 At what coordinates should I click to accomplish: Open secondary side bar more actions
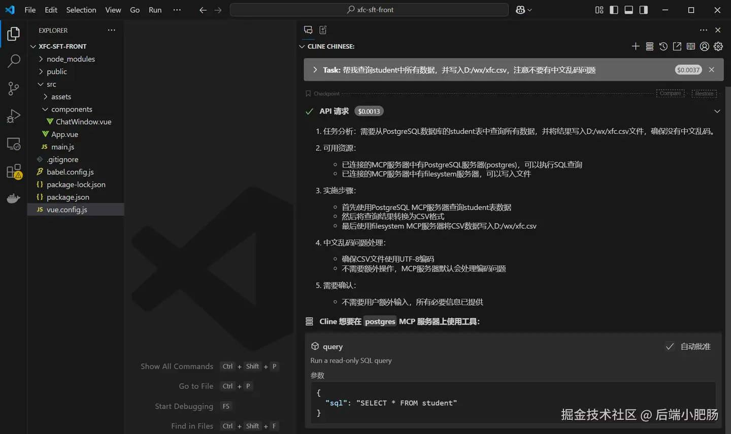pyautogui.click(x=703, y=30)
